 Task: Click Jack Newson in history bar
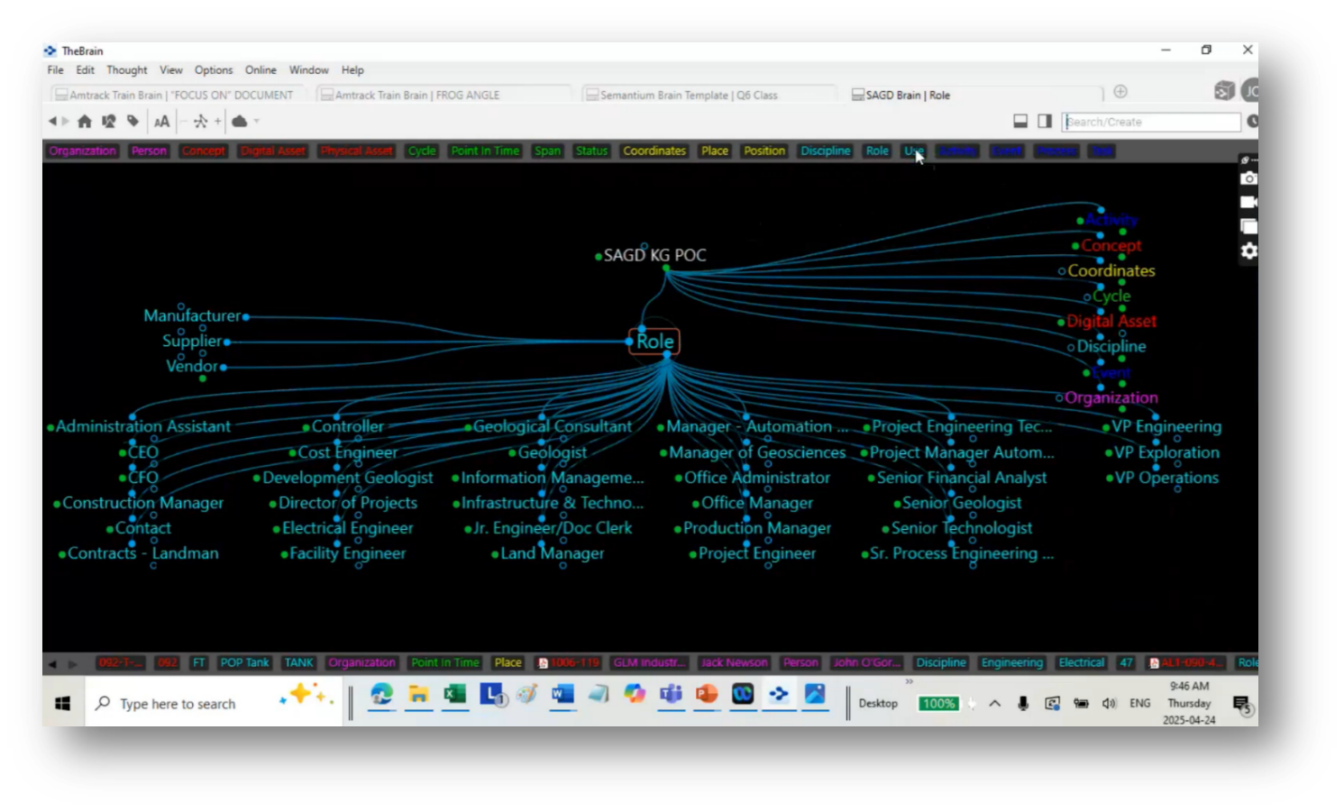coord(734,663)
